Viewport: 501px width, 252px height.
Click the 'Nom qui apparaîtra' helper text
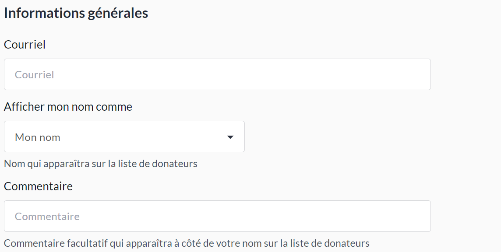tap(100, 164)
